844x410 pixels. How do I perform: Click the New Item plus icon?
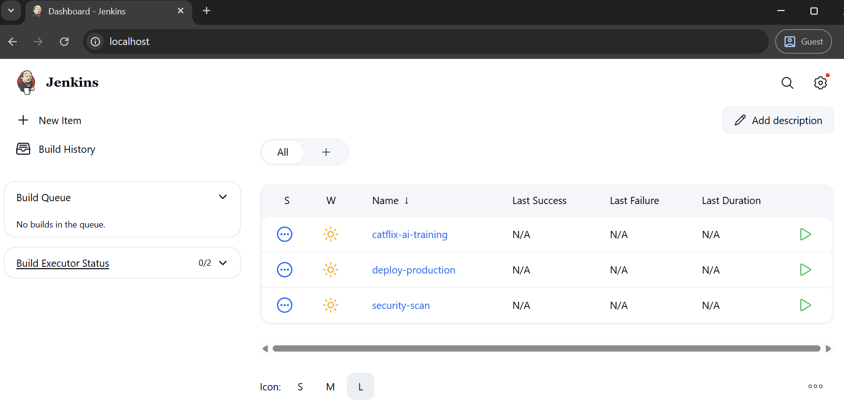pos(23,120)
